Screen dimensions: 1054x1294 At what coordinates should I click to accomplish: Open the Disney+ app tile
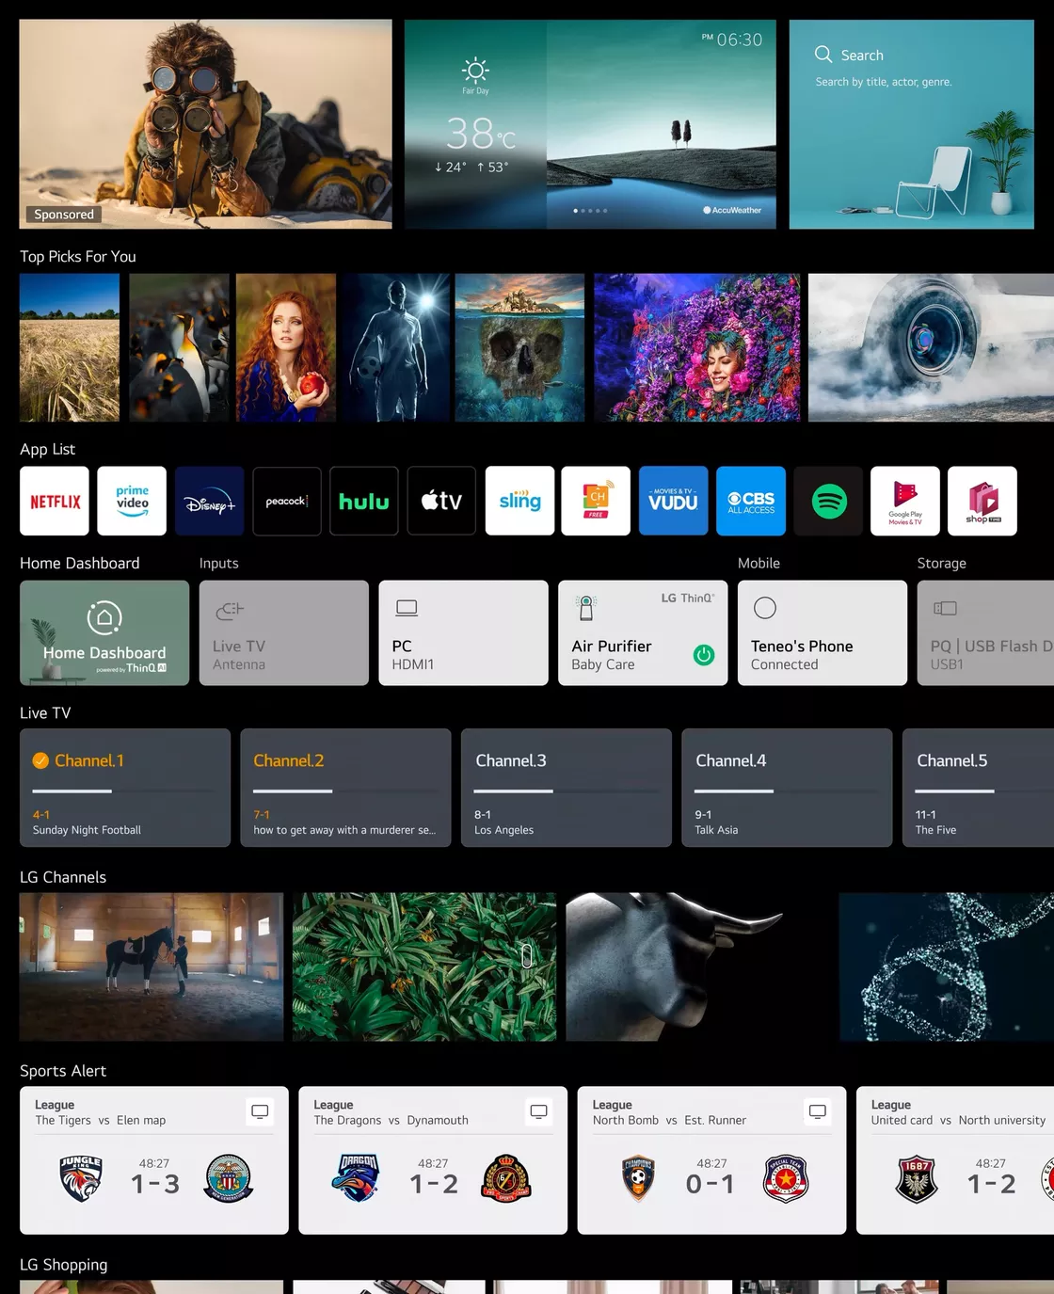[x=209, y=502]
